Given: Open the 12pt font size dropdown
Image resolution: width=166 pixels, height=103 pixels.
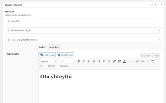Looking at the screenshot, I should click(x=67, y=61).
